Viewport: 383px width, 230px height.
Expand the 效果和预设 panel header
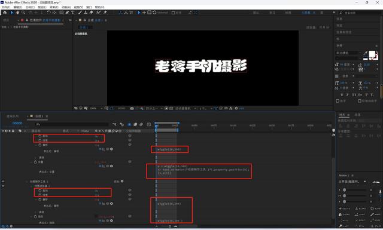(344, 32)
